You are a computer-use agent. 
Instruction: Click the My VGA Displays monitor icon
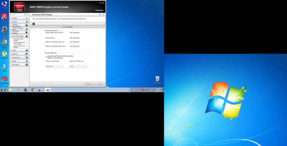pyautogui.click(x=27, y=36)
